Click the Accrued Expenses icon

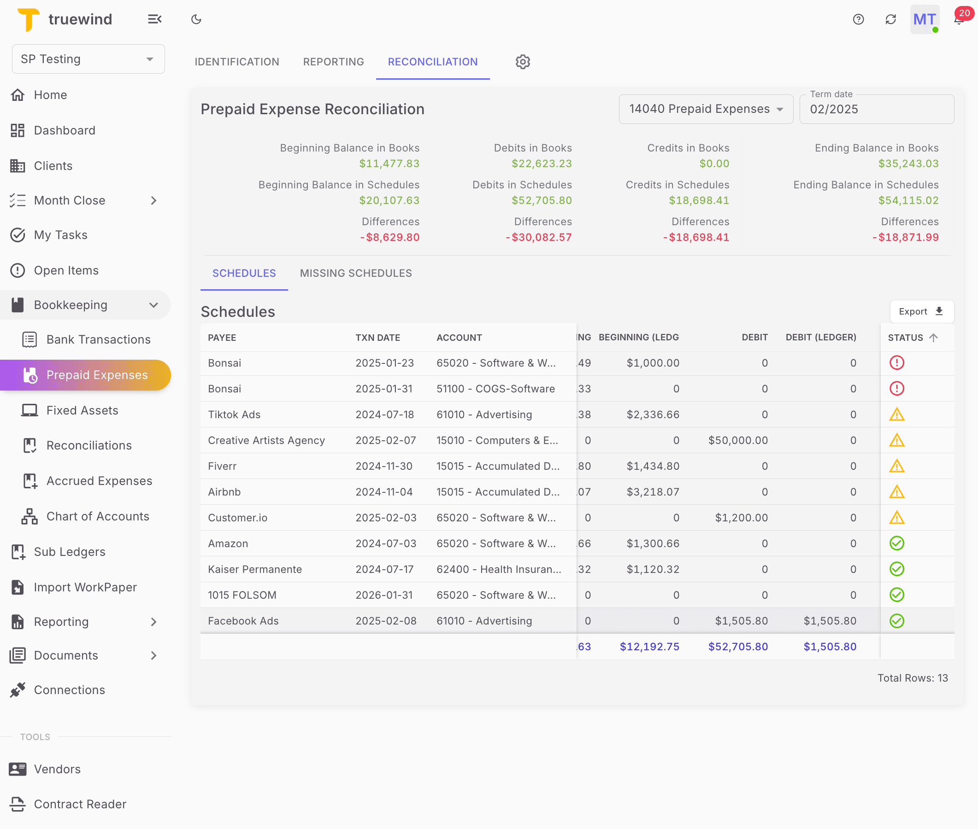[29, 481]
